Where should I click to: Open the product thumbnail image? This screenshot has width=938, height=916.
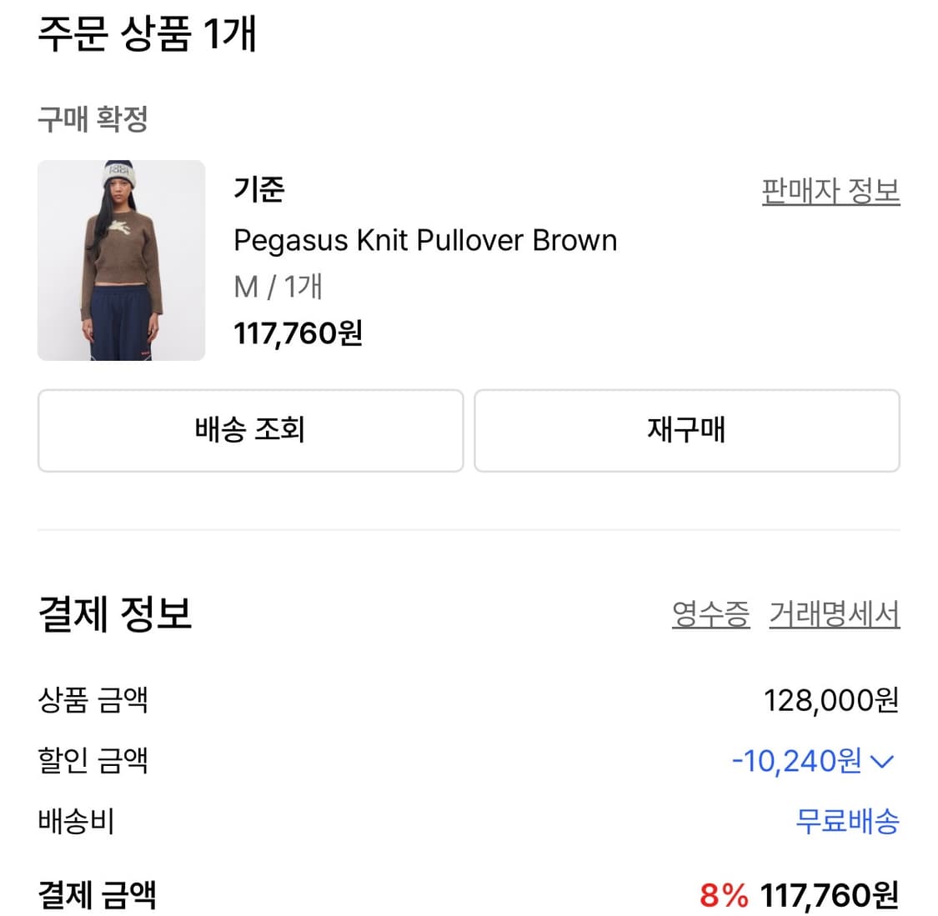pyautogui.click(x=121, y=259)
